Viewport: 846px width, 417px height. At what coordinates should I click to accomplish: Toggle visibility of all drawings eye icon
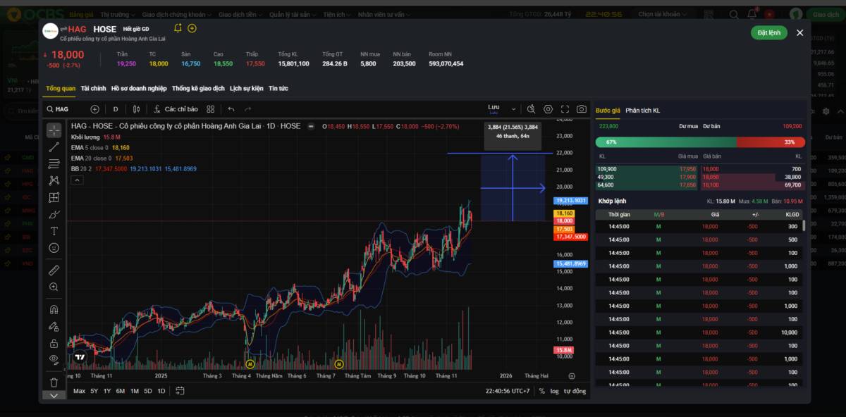point(54,359)
